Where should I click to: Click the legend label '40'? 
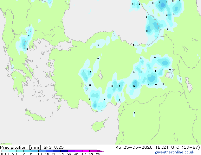[83, 154]
